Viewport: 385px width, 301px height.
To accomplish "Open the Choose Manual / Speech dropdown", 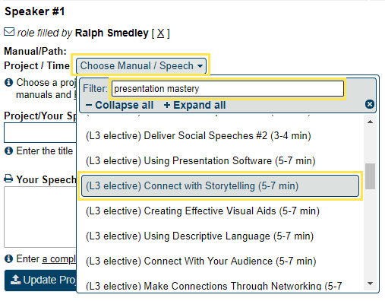I will pyautogui.click(x=141, y=66).
